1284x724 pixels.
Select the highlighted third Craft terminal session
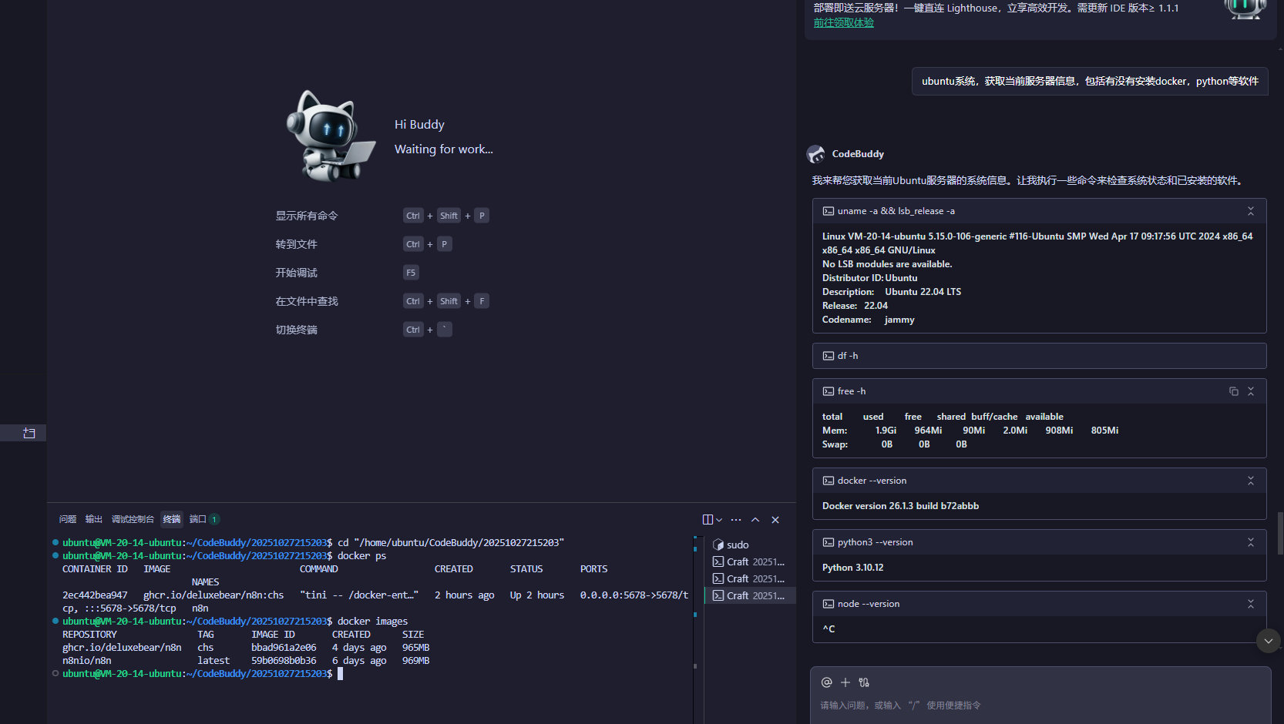point(749,595)
